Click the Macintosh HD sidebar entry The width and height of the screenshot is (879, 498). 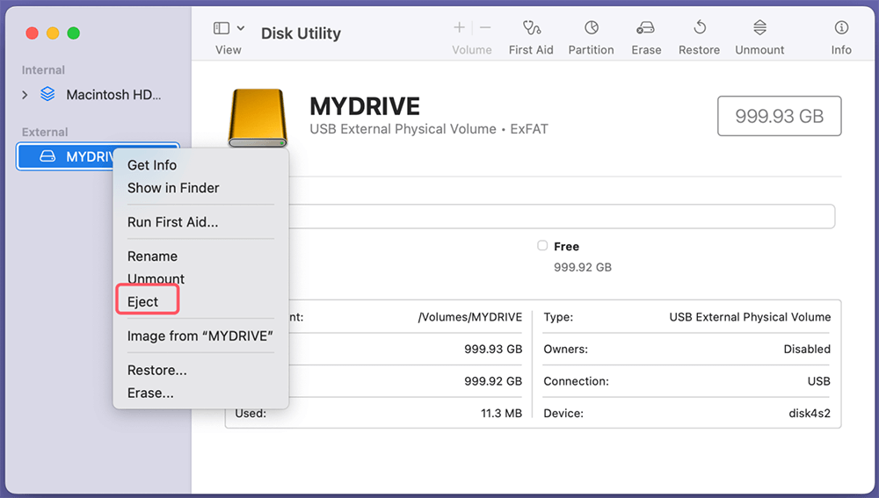(113, 95)
